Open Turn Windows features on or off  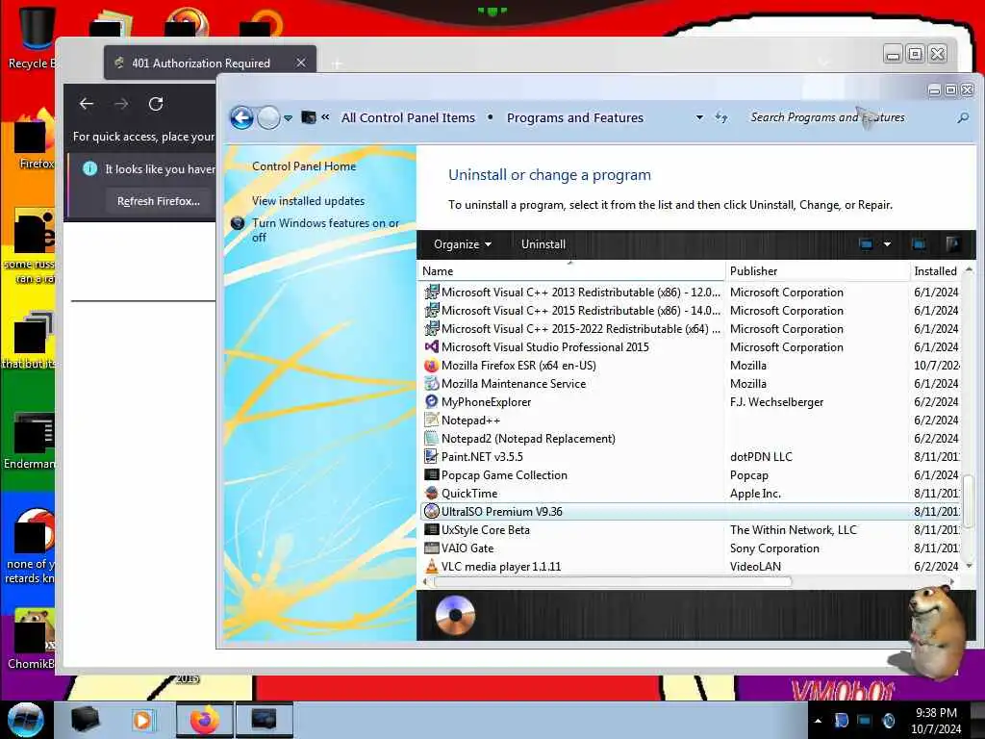(325, 230)
